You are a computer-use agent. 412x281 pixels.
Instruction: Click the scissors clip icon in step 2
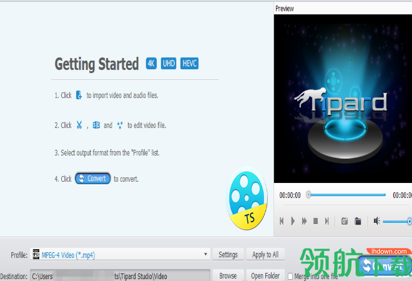coord(79,125)
